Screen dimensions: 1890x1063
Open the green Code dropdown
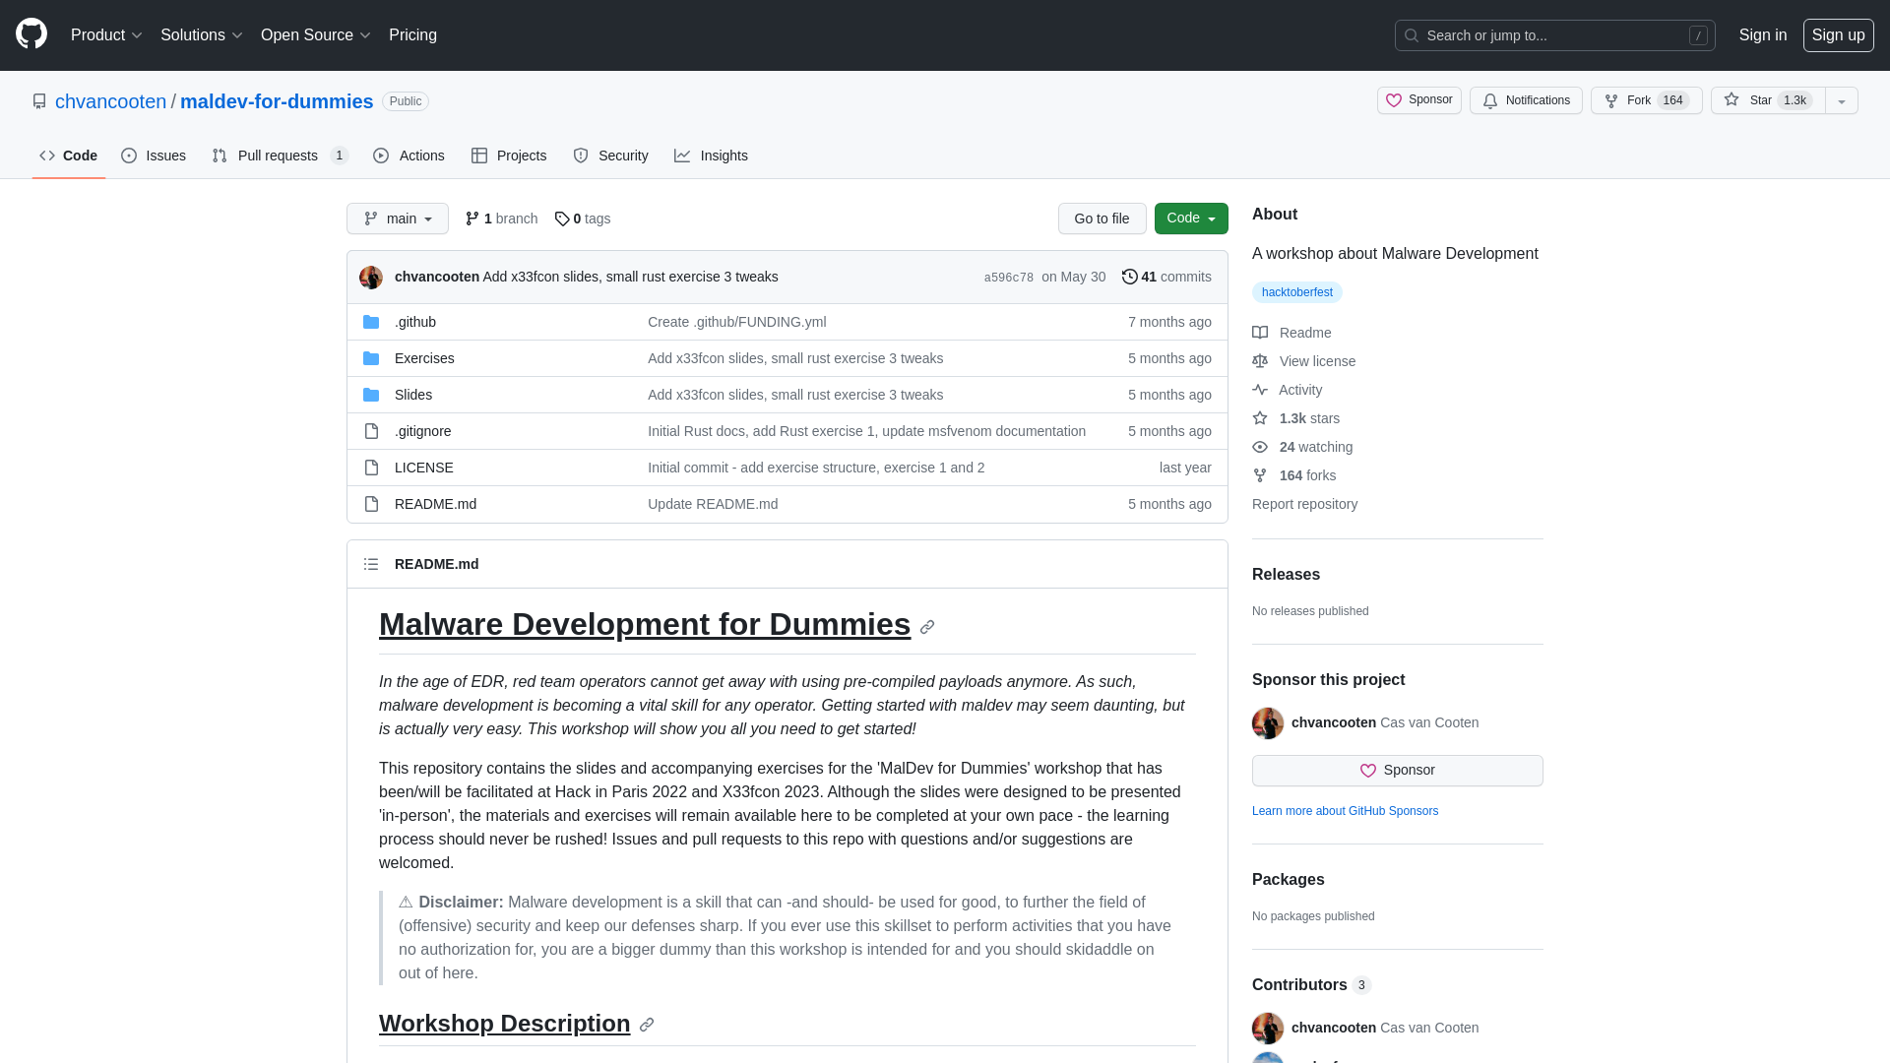(x=1190, y=219)
